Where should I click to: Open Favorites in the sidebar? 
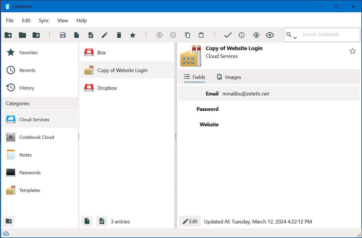pos(39,53)
